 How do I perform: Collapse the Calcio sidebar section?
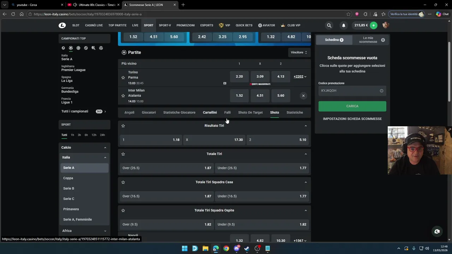105,147
